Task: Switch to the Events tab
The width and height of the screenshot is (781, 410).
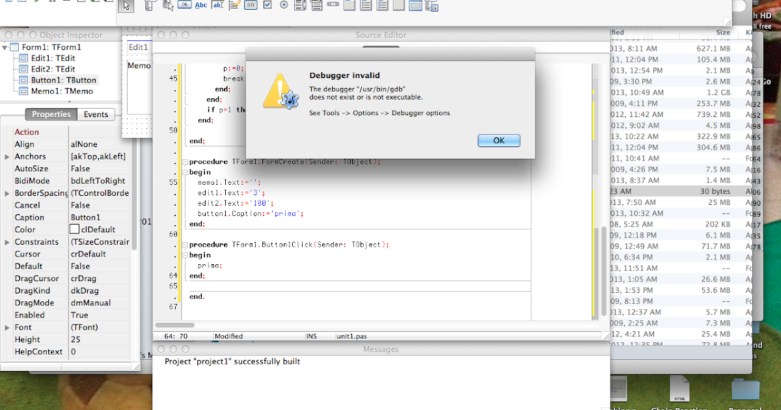Action: 96,115
